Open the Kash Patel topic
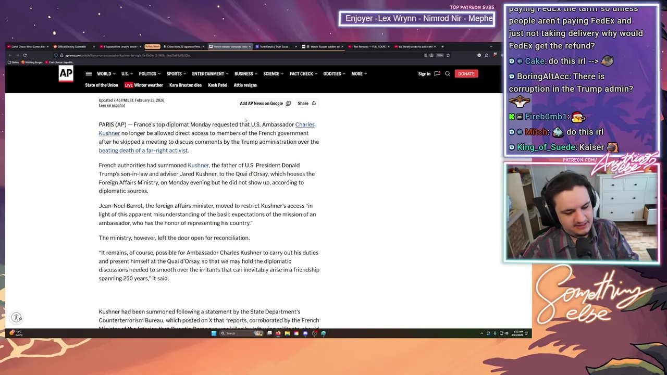 click(x=218, y=85)
